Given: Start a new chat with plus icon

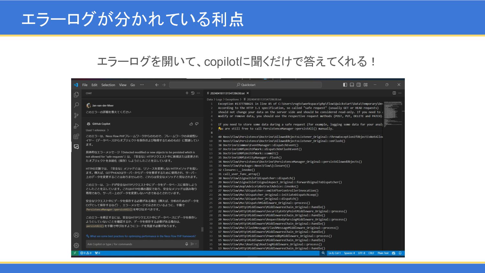Looking at the screenshot, I should point(187,93).
